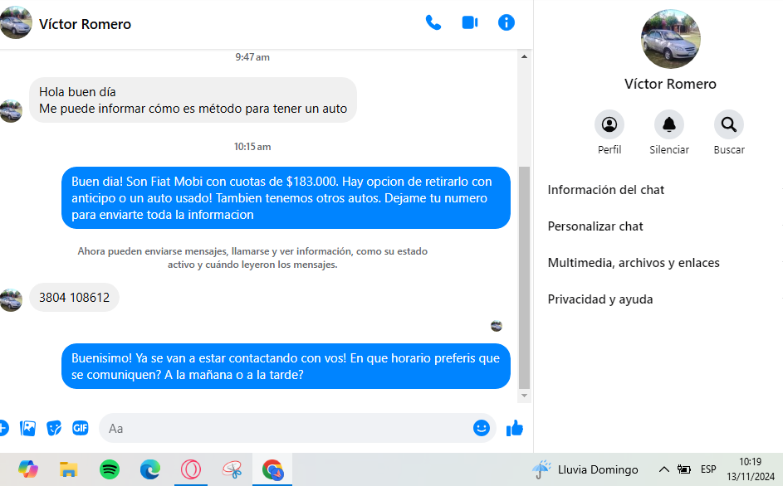
Task: Click the 9:47 am timestamp
Action: click(252, 57)
